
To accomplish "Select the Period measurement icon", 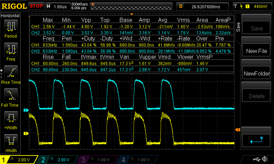I will tap(11, 26).
